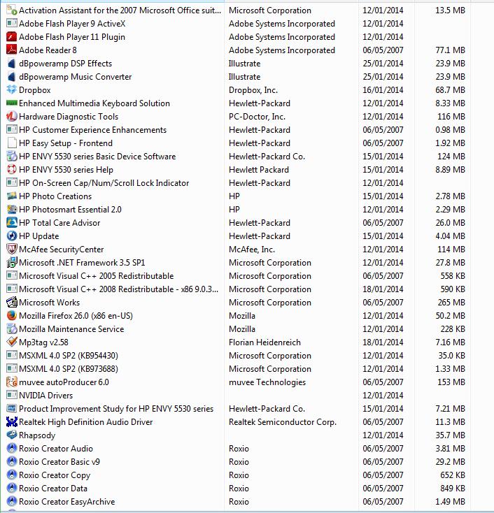Click the Roxio Creator EasyArchive icon
Viewport: 494px width, 513px height.
12,501
